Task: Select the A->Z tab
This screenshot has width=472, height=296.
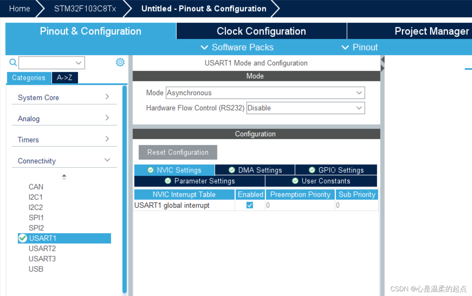Action: click(65, 78)
